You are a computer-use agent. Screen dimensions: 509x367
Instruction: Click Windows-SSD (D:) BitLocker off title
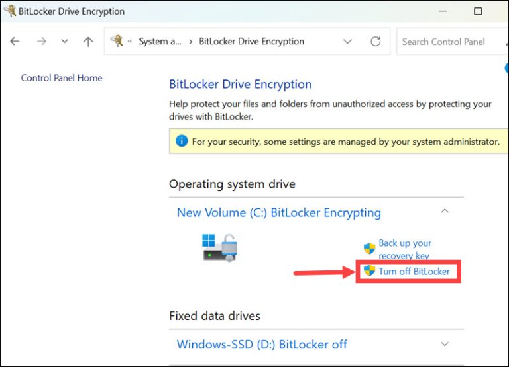tap(262, 344)
